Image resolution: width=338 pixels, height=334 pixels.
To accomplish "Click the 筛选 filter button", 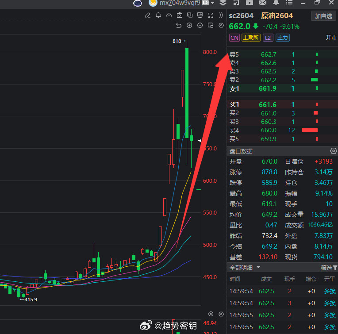I will click(329, 268).
